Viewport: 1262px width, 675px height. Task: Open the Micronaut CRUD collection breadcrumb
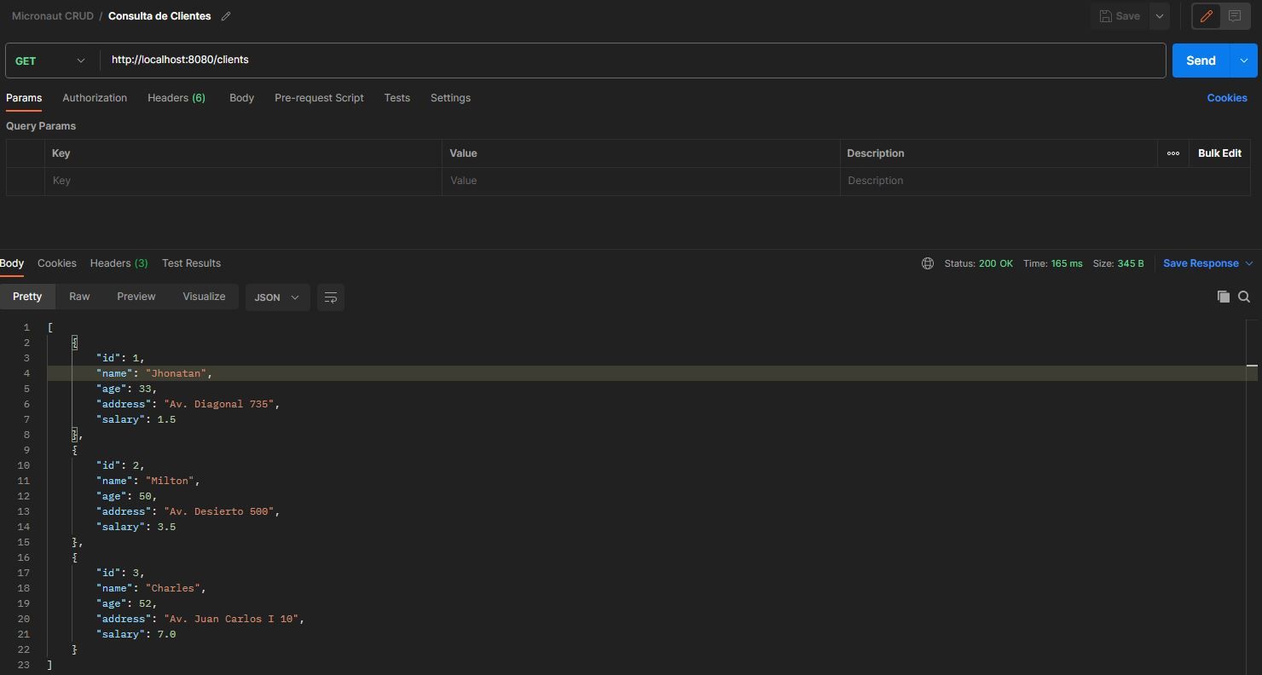[53, 16]
